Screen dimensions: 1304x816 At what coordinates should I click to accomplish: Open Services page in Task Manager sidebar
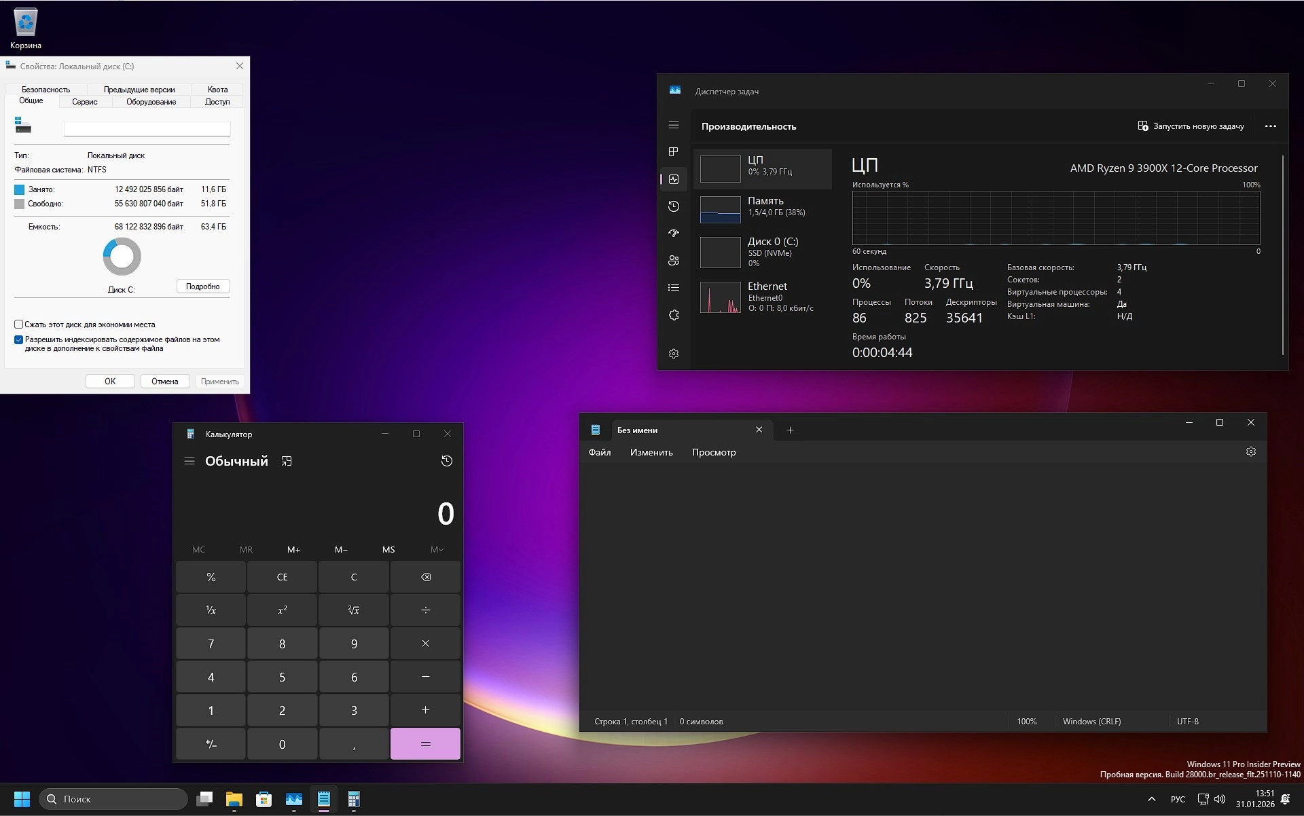point(674,316)
